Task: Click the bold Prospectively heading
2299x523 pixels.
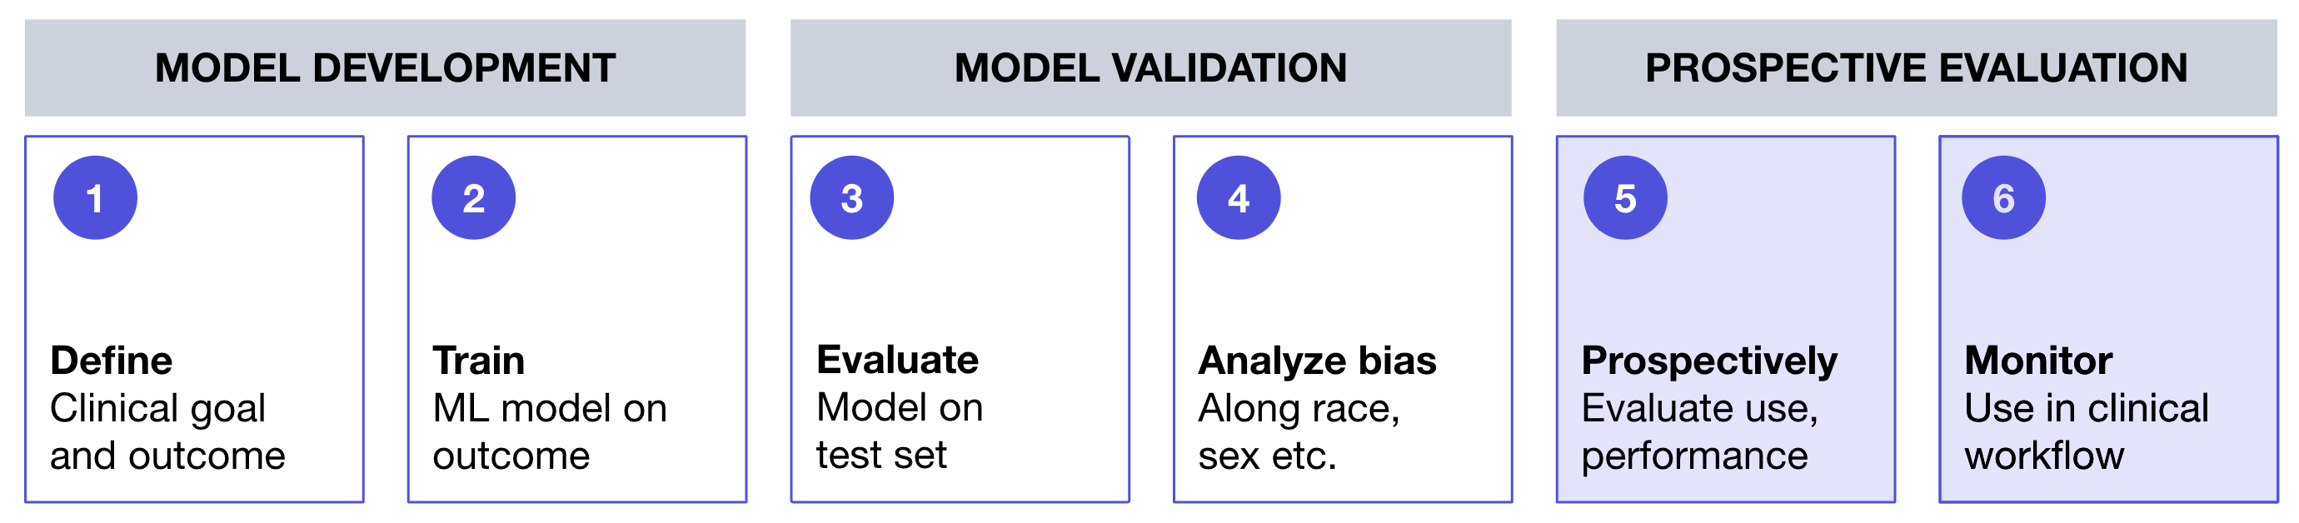Action: coord(1709,361)
